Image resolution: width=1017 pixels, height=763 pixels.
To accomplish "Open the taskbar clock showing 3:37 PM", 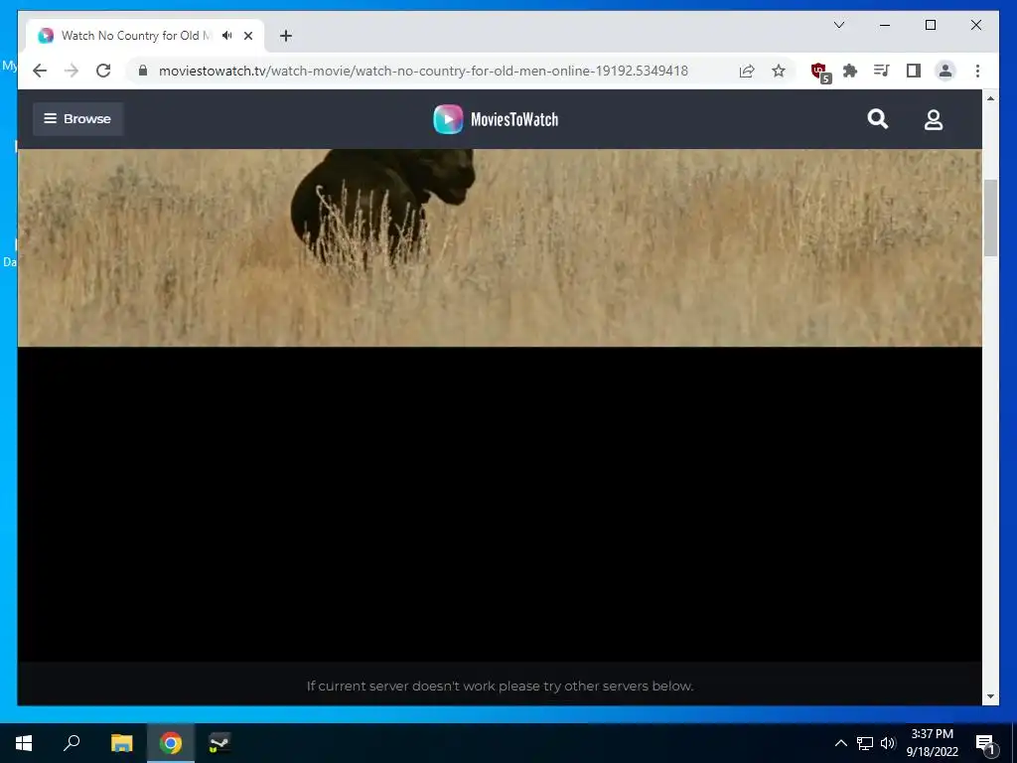I will (x=932, y=743).
